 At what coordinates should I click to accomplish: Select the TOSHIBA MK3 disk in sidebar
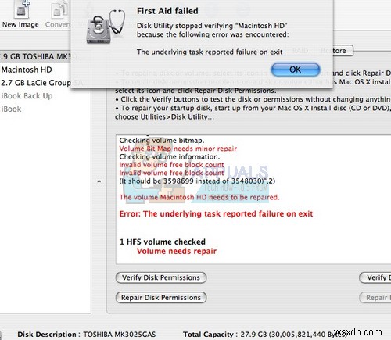[35, 56]
